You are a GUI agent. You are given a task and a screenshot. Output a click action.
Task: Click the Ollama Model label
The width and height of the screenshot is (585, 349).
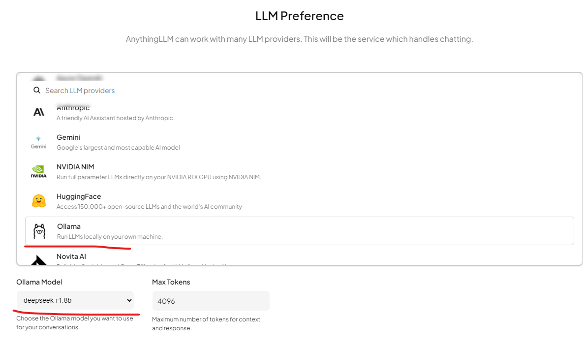point(39,282)
